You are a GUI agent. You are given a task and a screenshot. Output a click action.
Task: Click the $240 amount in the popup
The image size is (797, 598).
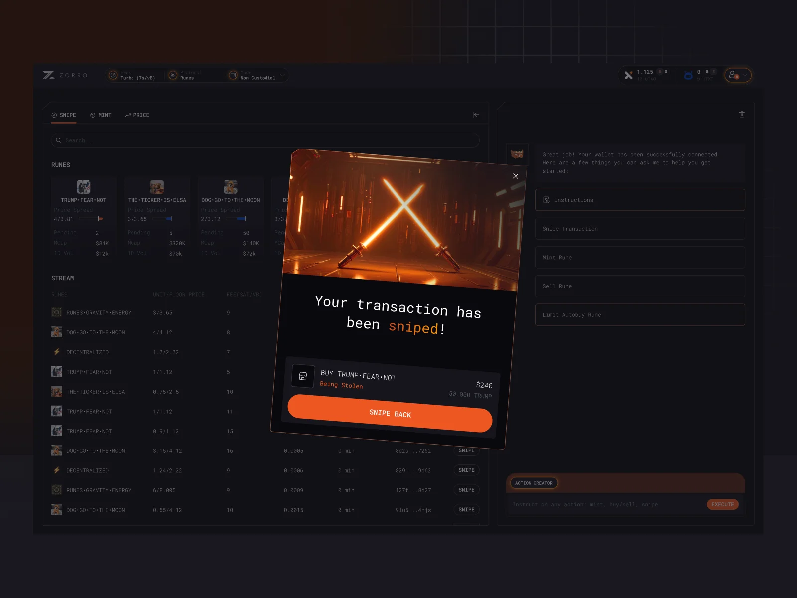tap(484, 385)
